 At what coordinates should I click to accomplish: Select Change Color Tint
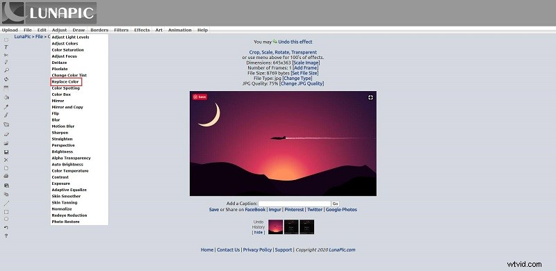pyautogui.click(x=69, y=76)
